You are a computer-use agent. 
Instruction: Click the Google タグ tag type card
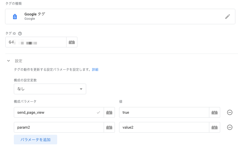pyautogui.click(x=120, y=17)
